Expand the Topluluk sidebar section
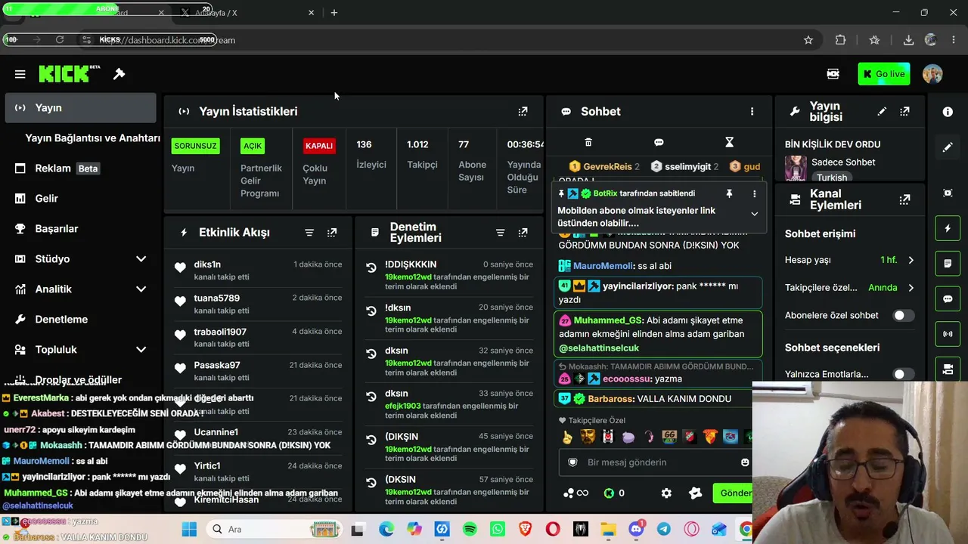Image resolution: width=968 pixels, height=544 pixels. click(141, 350)
